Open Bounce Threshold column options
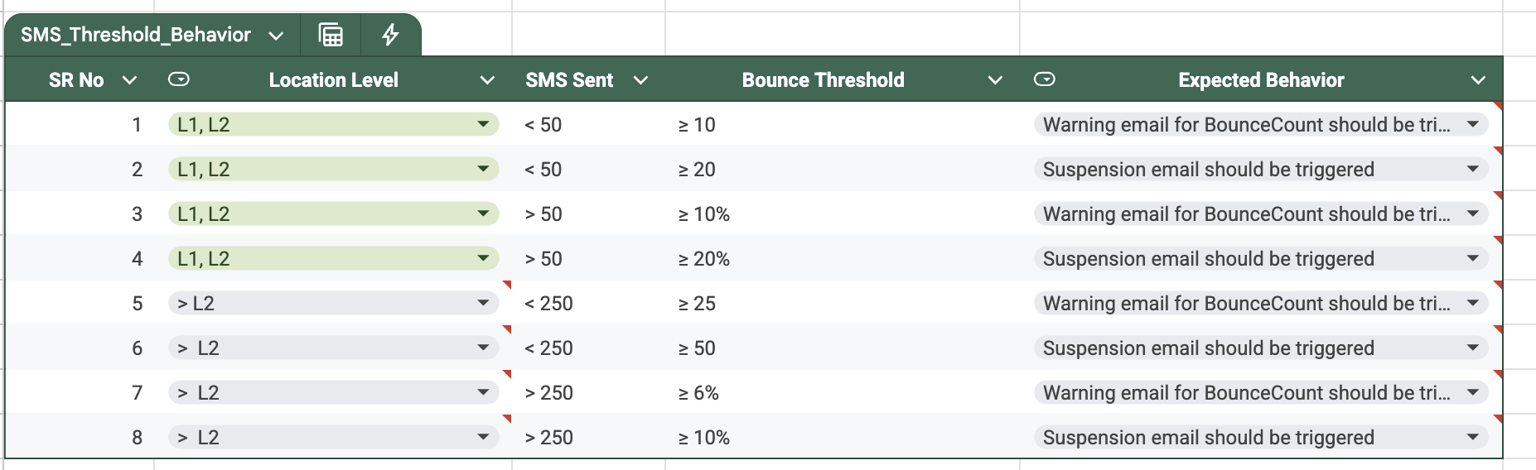This screenshot has width=1536, height=470. (x=995, y=80)
